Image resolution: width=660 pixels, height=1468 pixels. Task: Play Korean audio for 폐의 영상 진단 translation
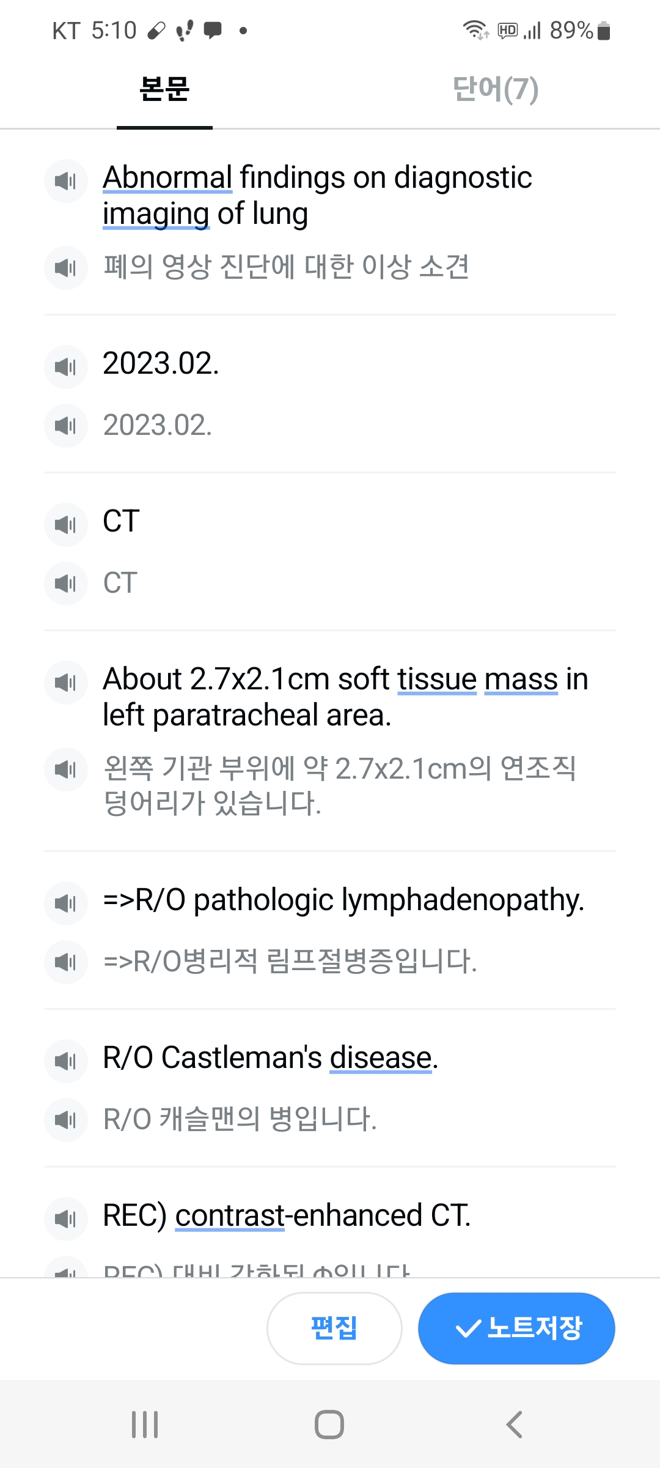tap(66, 268)
